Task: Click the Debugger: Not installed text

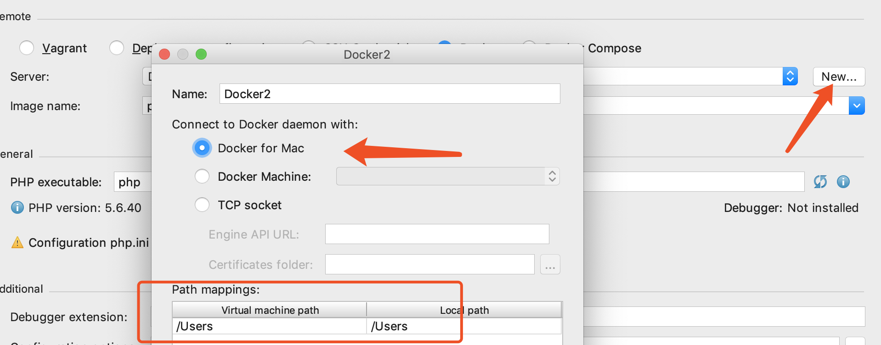Action: pos(791,208)
